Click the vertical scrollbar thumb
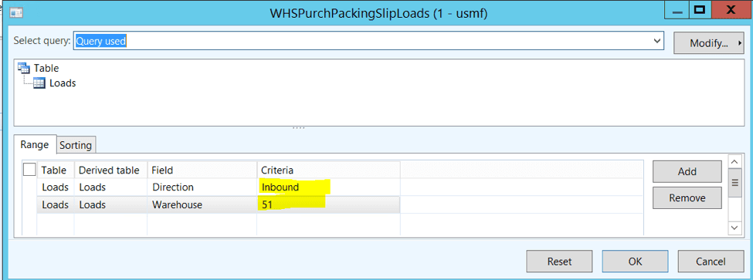 click(734, 182)
